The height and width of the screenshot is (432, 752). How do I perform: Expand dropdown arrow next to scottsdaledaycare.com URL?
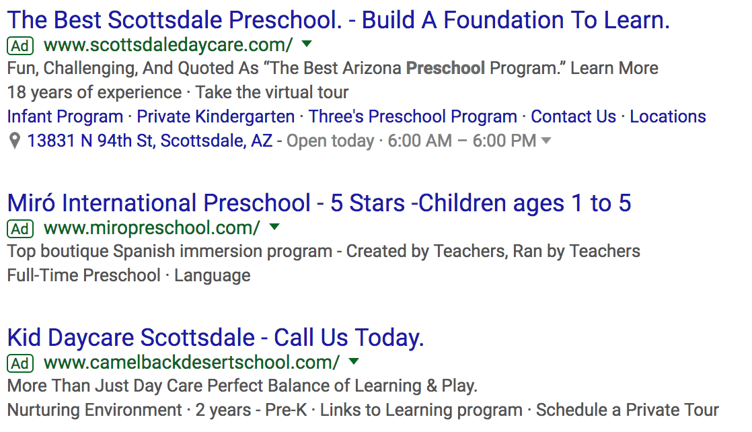(x=307, y=44)
